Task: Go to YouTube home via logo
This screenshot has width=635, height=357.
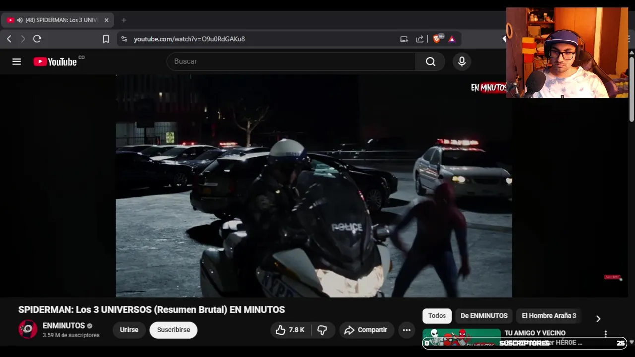Action: (x=55, y=61)
